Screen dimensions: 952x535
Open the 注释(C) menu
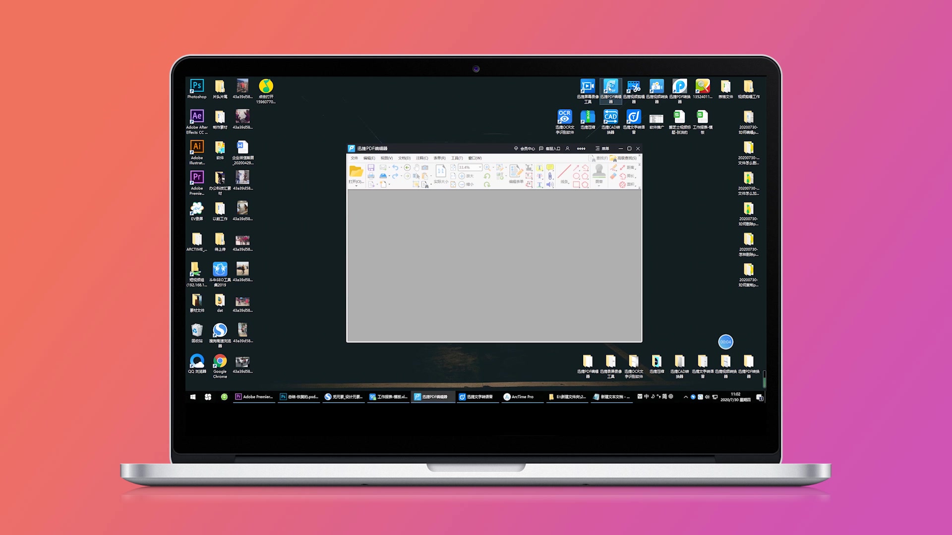(422, 158)
